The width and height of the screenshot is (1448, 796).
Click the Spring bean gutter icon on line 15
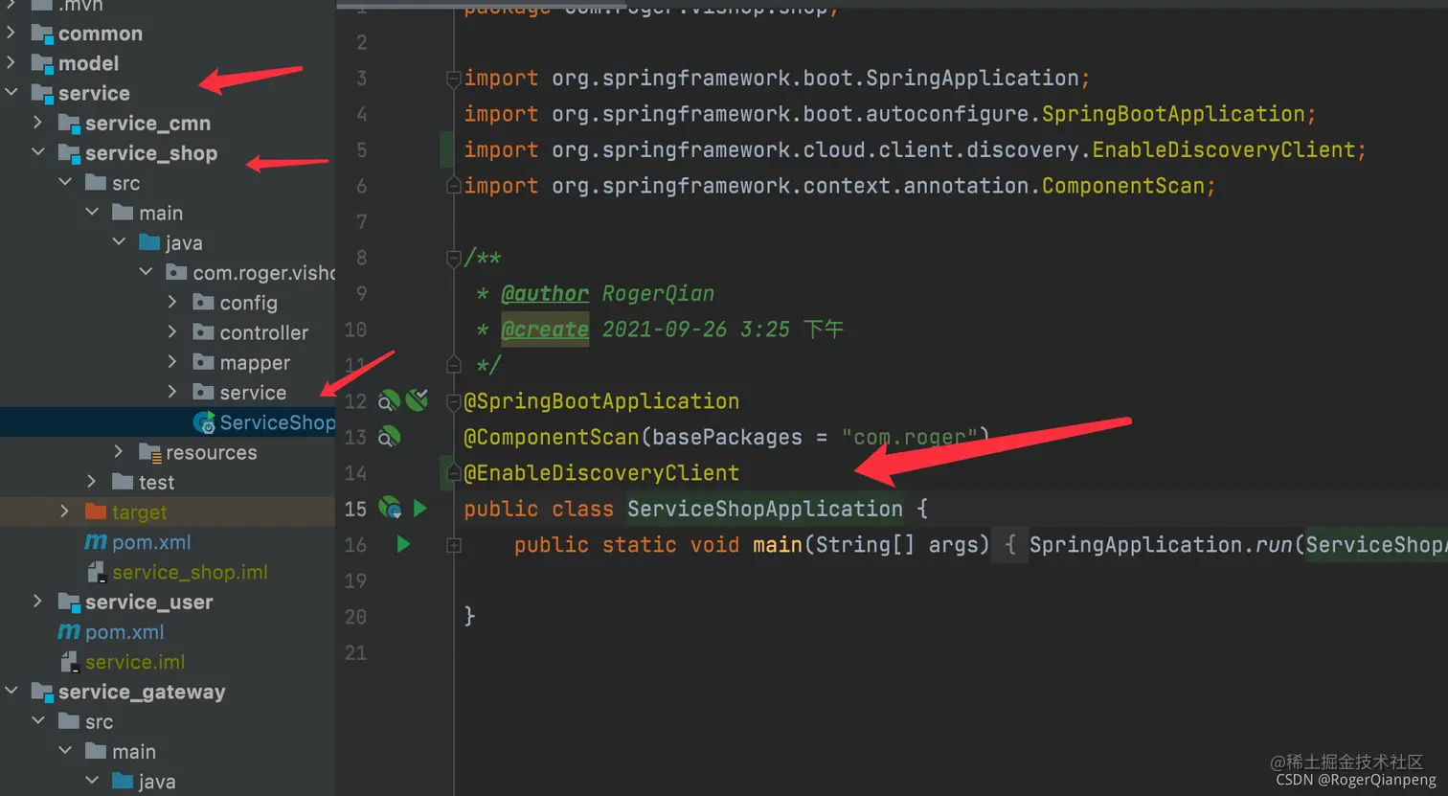click(x=389, y=509)
